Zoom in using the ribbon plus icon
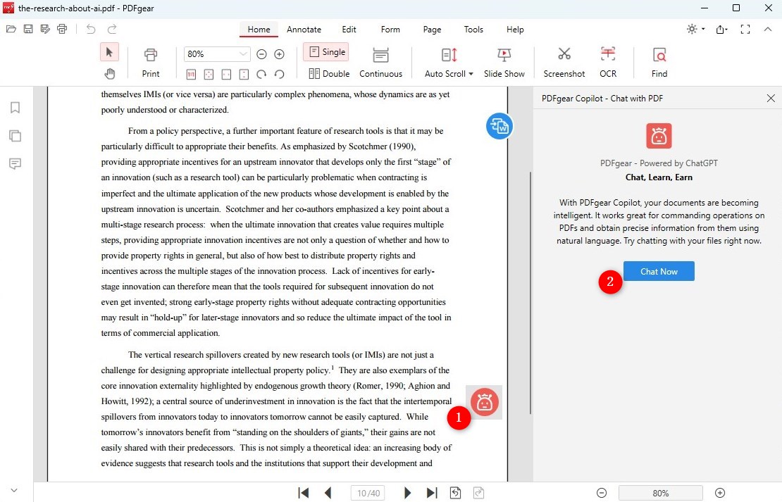This screenshot has height=502, width=782. 279,54
